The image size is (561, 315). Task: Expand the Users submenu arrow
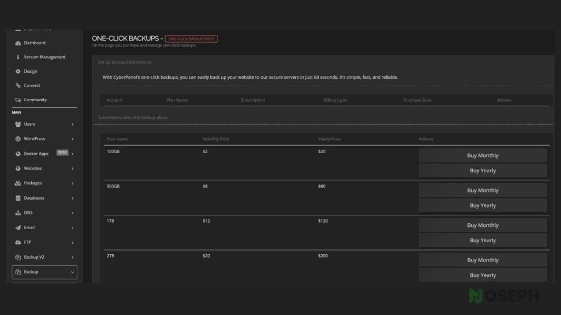72,124
